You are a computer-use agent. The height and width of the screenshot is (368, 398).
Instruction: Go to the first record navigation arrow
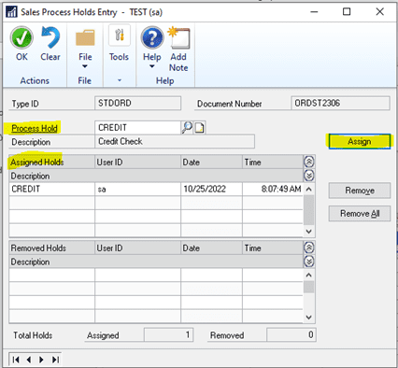tap(16, 360)
